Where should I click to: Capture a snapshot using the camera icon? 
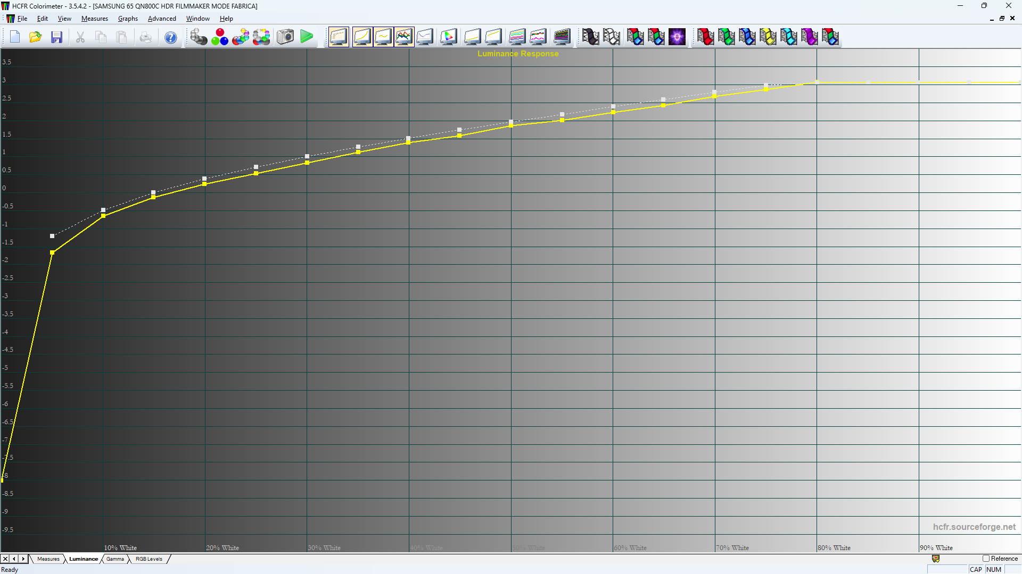285,37
